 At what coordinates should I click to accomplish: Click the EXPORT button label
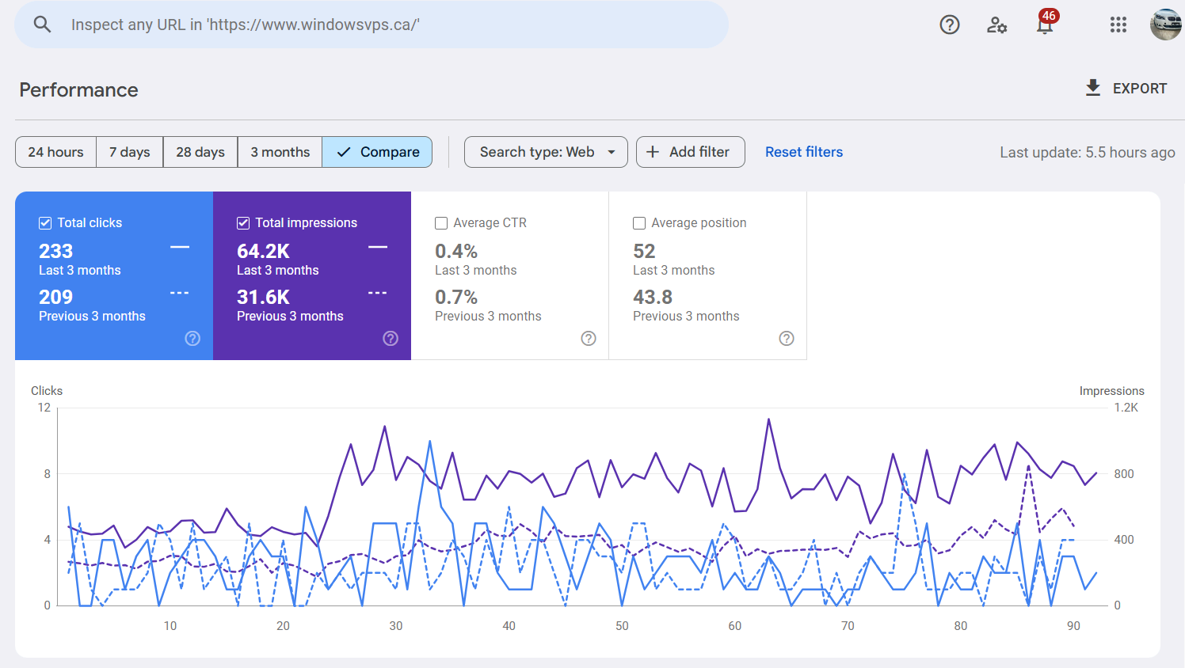1139,89
